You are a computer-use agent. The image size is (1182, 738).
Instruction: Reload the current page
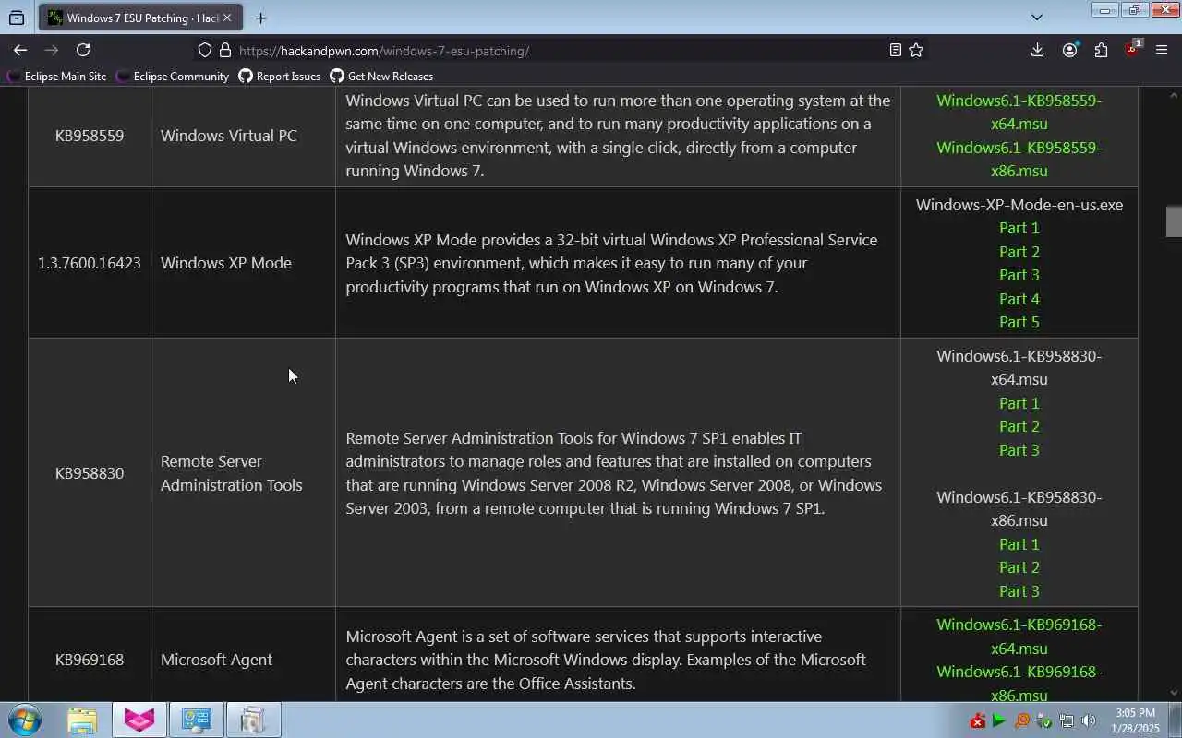(x=83, y=50)
